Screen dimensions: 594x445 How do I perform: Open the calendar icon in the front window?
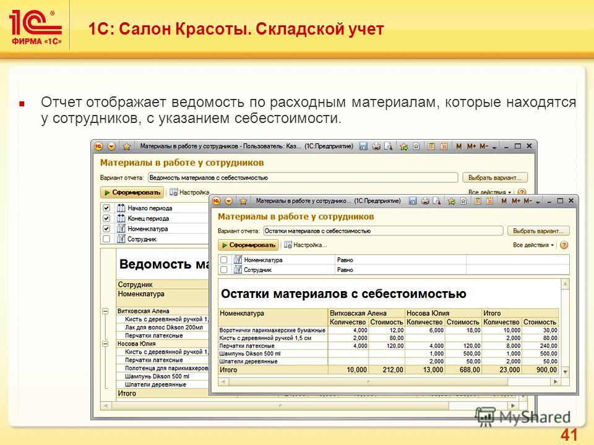point(489,201)
